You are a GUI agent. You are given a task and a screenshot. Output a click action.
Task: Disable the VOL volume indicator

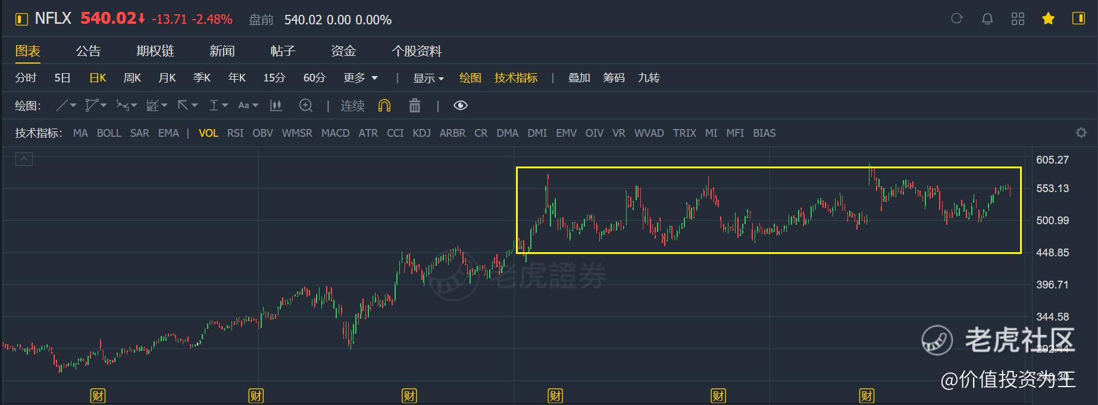[x=208, y=133]
